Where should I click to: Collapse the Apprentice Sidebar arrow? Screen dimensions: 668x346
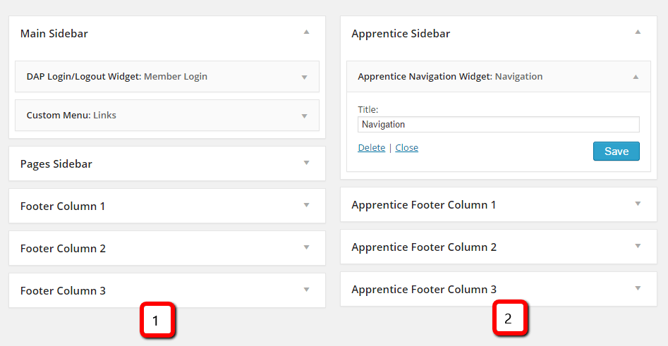pyautogui.click(x=638, y=32)
